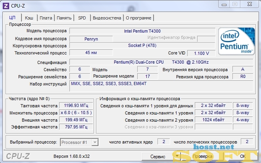Switch to the Кэш tab
261x163 pixels.
pos(29,18)
